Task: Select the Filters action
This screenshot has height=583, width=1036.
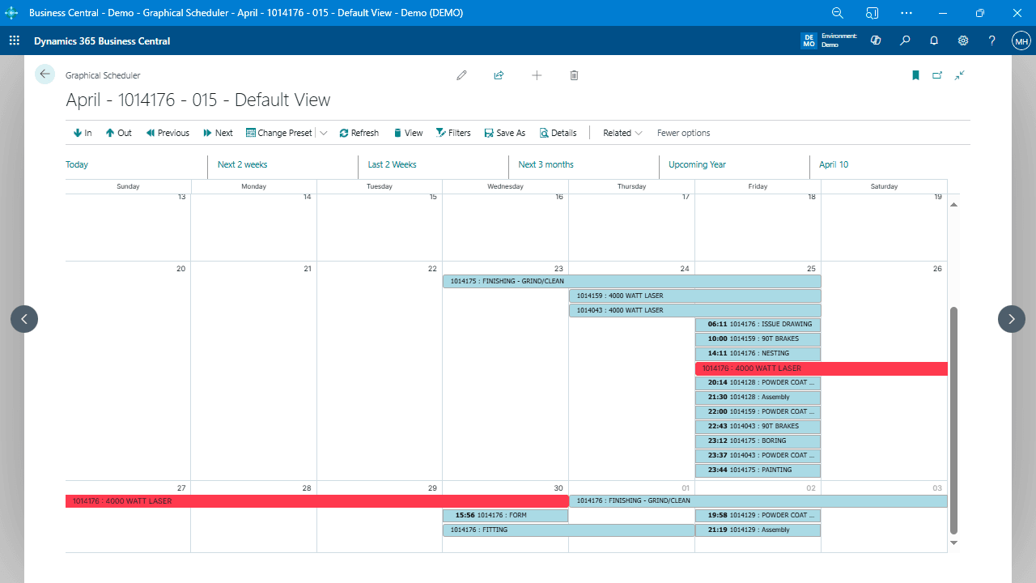Action: tap(453, 133)
